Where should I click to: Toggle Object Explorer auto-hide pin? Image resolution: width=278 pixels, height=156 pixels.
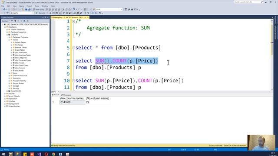[x=45, y=17]
